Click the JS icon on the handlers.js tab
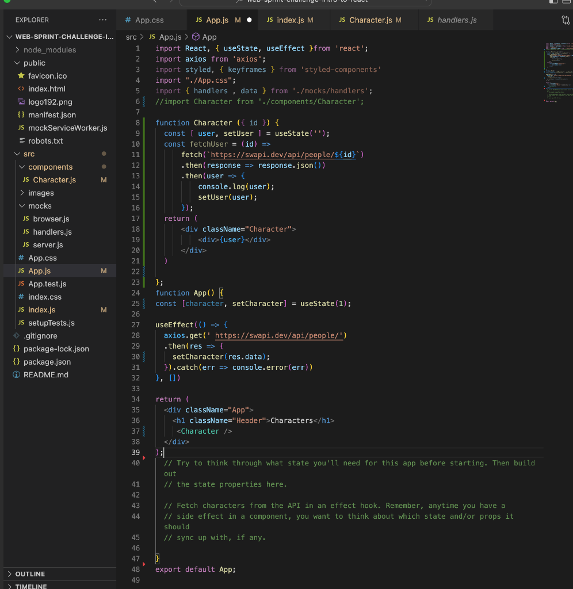Viewport: 573px width, 589px height. click(430, 20)
